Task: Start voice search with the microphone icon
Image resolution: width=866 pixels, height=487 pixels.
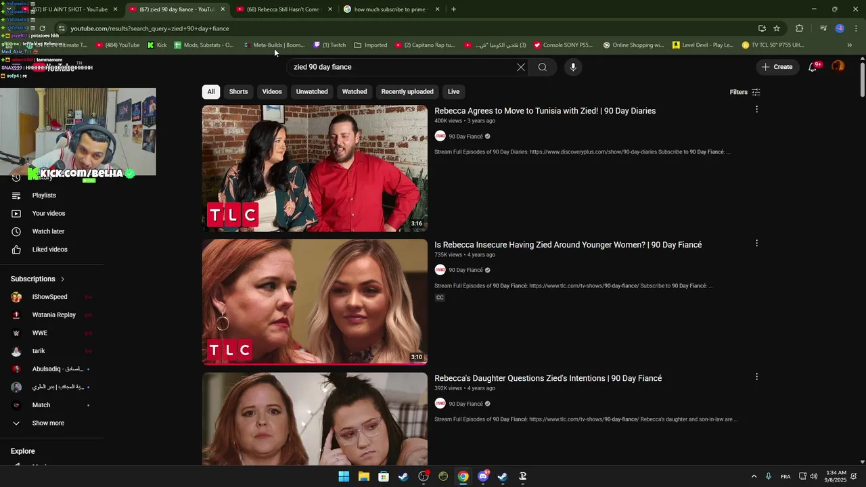Action: [x=573, y=67]
